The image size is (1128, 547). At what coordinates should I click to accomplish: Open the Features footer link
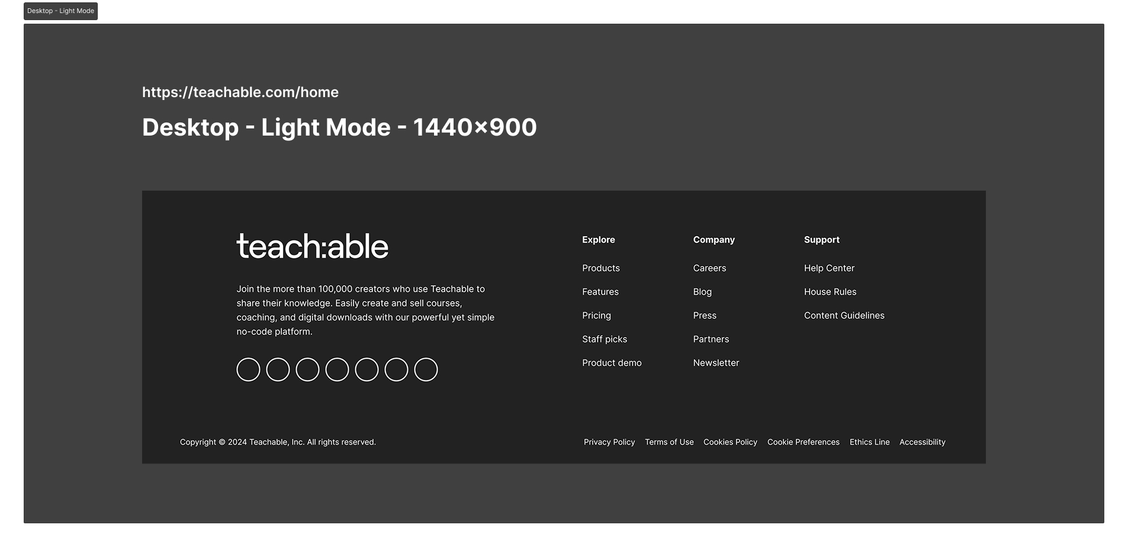pos(600,292)
